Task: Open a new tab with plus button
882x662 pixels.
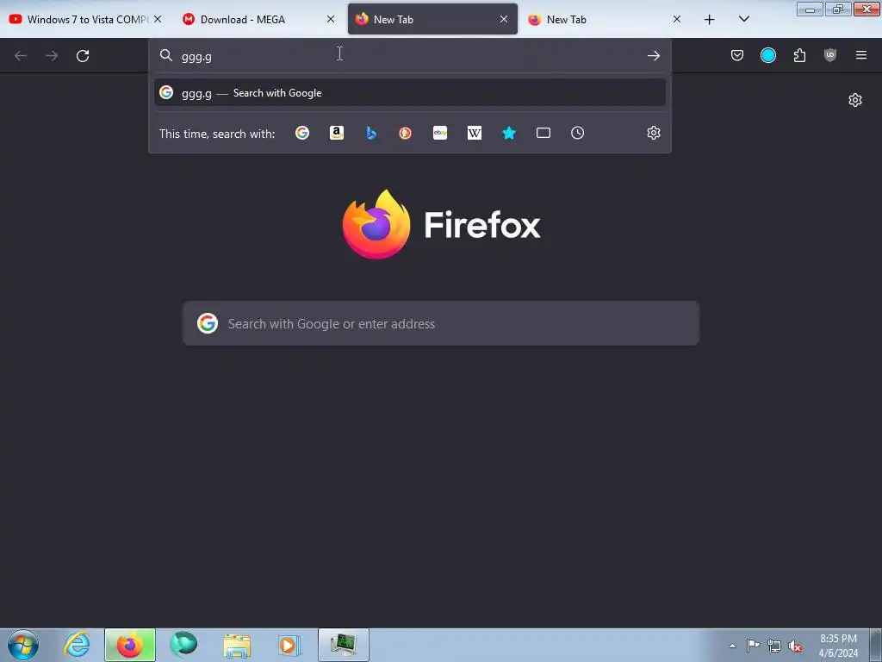Action: (x=710, y=19)
